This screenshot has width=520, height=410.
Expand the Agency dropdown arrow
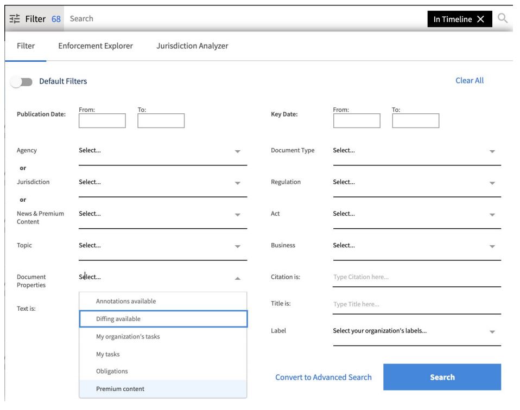click(x=237, y=151)
